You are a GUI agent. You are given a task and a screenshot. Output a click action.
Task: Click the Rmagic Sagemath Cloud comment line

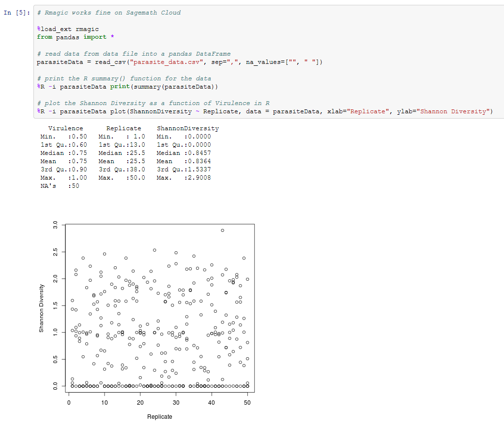coord(108,13)
